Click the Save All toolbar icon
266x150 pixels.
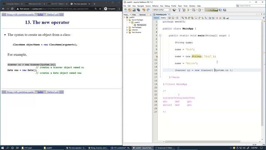138,10
